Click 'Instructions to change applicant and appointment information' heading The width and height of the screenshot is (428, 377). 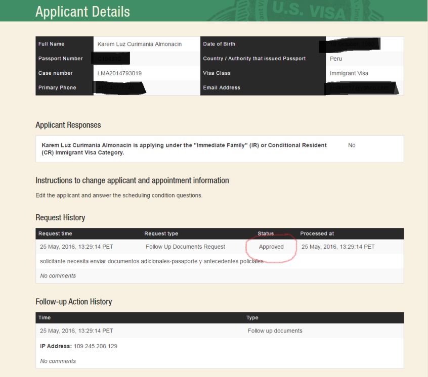[132, 180]
